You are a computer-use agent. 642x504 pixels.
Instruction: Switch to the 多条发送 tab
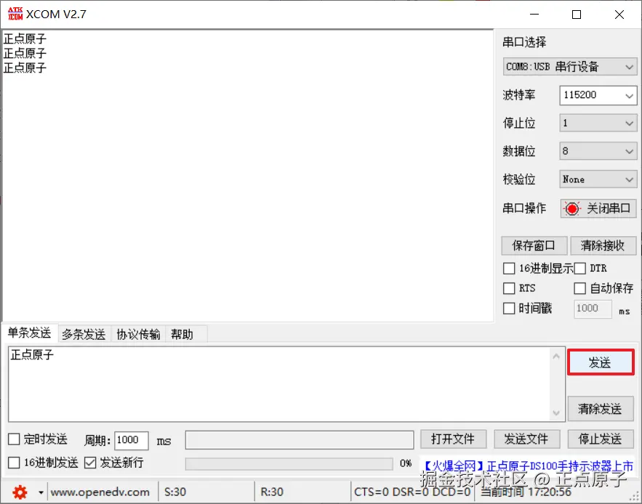coord(85,334)
